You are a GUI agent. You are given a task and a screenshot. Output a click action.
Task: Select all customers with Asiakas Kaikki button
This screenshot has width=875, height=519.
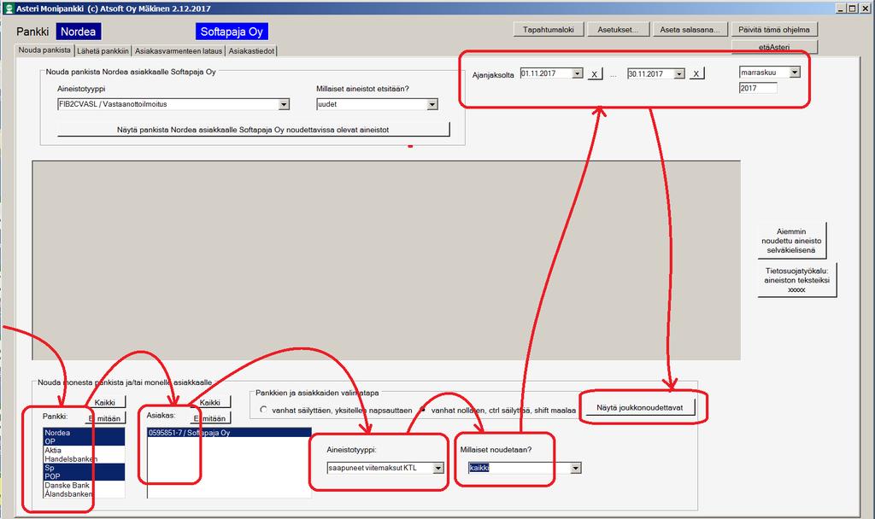point(210,403)
